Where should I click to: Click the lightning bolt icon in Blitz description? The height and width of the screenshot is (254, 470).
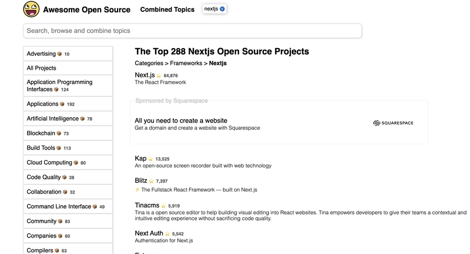[x=137, y=189]
